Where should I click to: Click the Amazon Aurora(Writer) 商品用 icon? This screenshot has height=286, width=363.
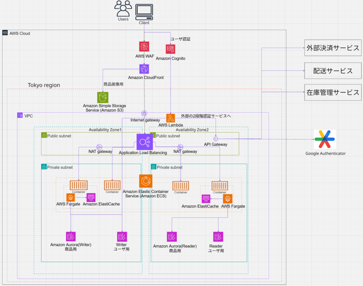tap(71, 236)
